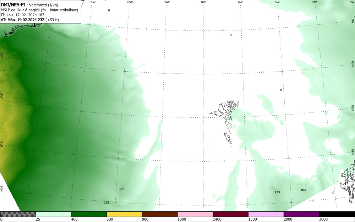Click the '(+53 h)' forecast offset text
Viewport: 355px width, 222px height.
pyautogui.click(x=52, y=20)
